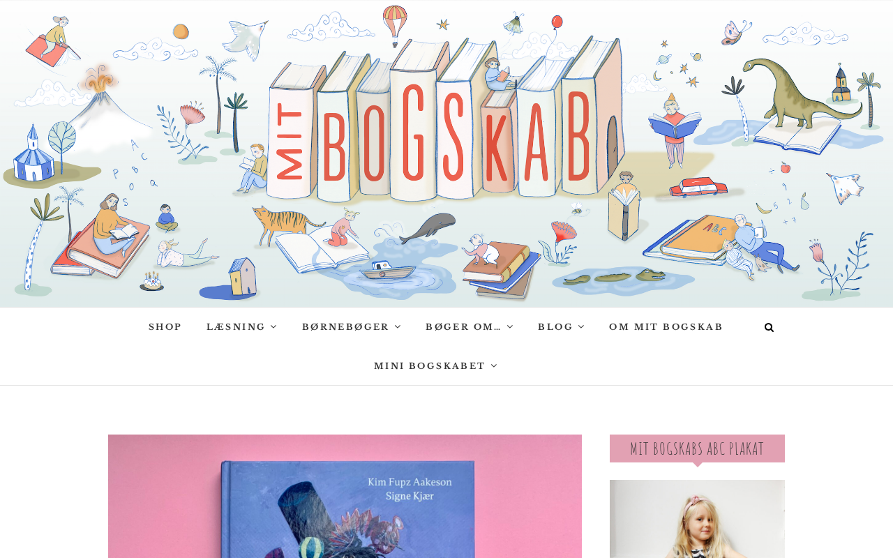Open the Mini Bogskabet menu
The height and width of the screenshot is (558, 893).
click(x=430, y=366)
